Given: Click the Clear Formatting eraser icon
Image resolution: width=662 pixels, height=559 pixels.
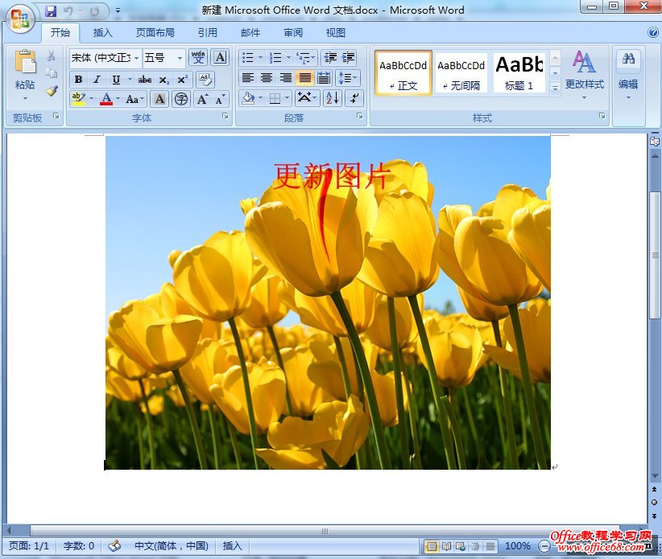Looking at the screenshot, I should coord(205,79).
